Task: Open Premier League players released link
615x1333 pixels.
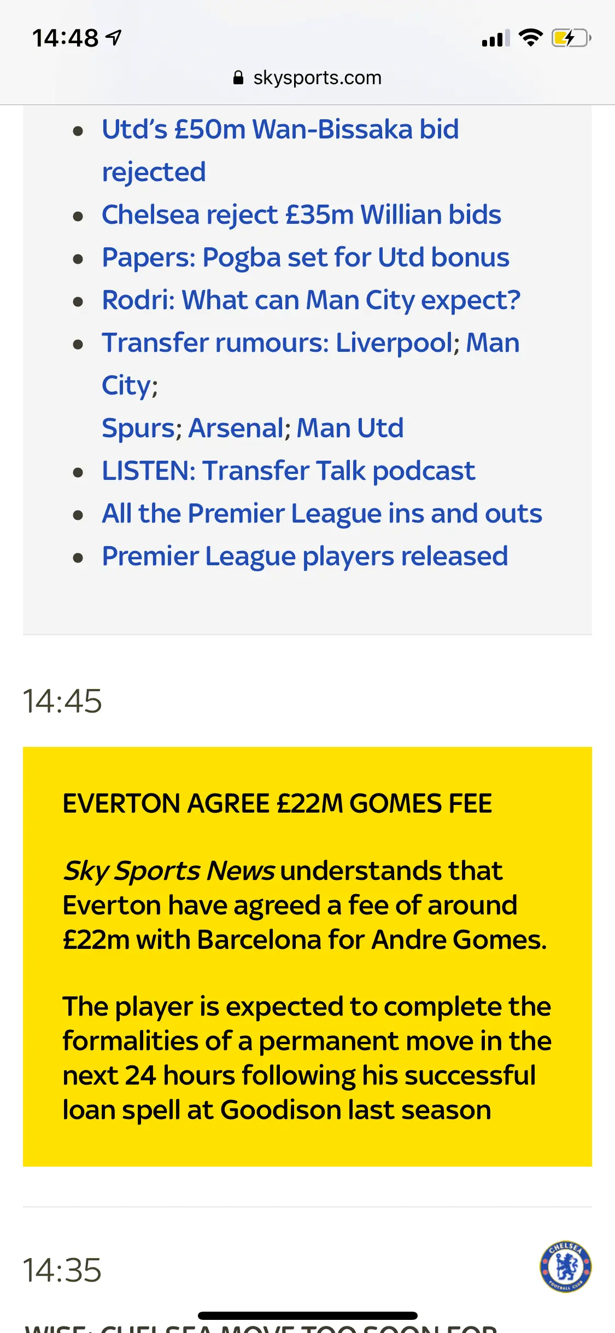Action: pos(305,556)
